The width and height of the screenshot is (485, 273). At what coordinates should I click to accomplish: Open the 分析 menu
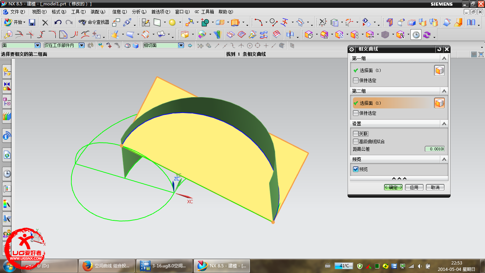[139, 12]
